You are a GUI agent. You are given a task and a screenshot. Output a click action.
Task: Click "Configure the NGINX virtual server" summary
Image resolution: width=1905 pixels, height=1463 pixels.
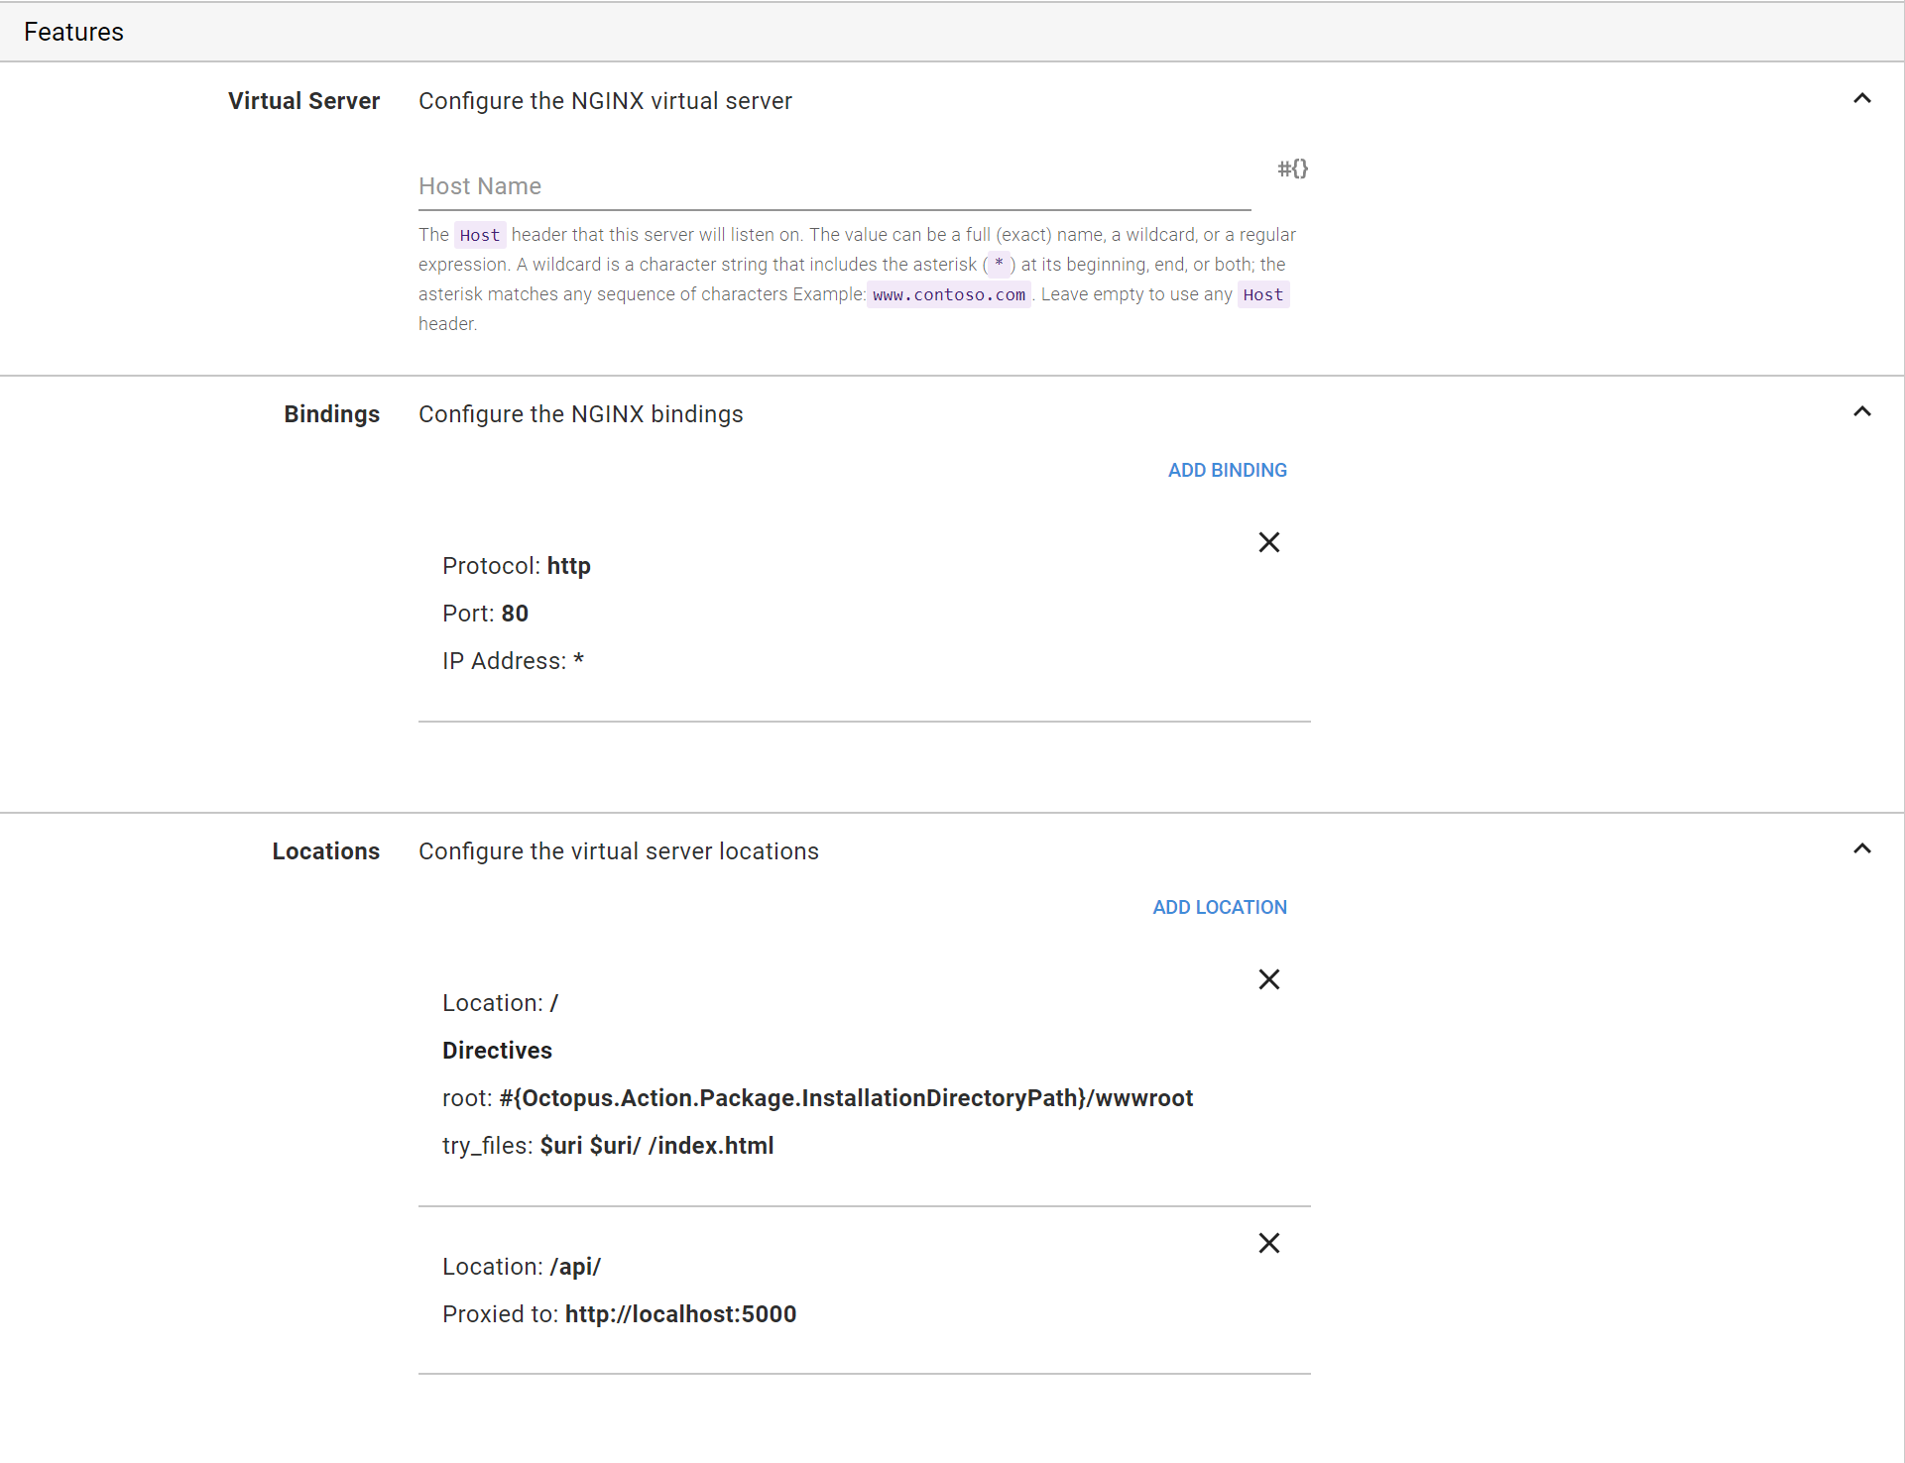(605, 101)
